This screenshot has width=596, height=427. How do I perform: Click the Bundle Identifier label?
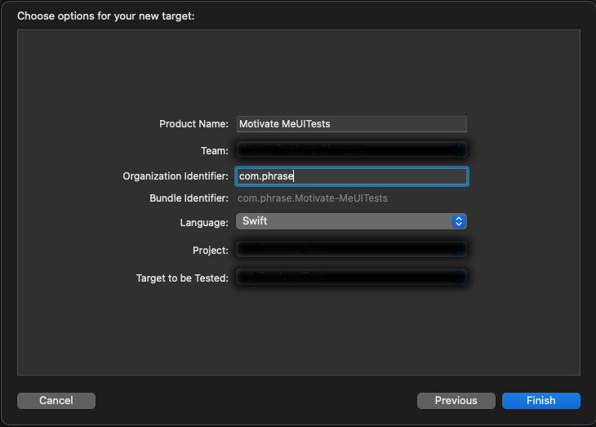189,198
